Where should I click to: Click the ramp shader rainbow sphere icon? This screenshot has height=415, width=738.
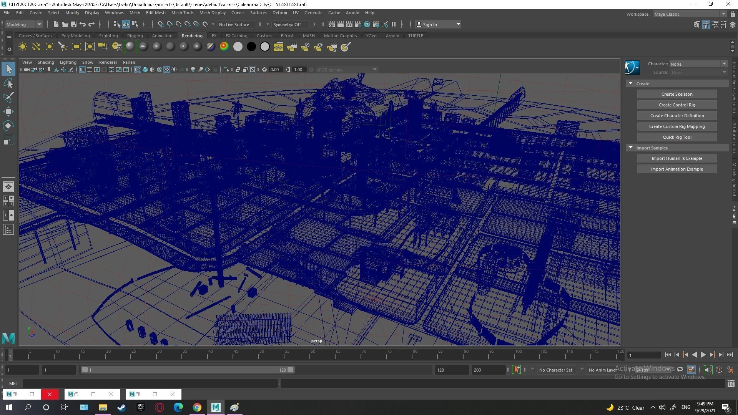click(x=224, y=47)
